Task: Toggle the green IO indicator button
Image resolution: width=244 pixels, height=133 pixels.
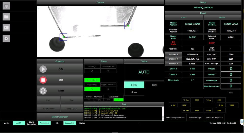Action: tap(119, 100)
